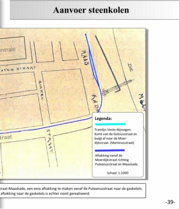Click the 'Tramlijn Venlo-Nijmegen' legend description
Viewport: 179px width, 209px height.
coord(115,136)
